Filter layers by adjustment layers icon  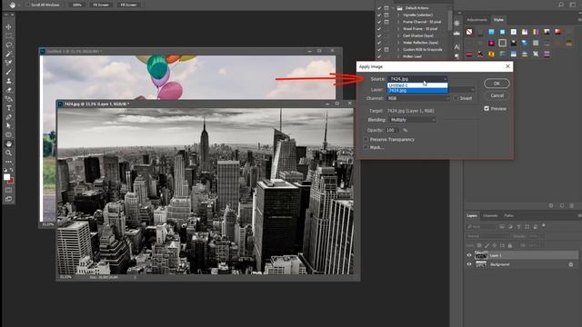[510, 226]
